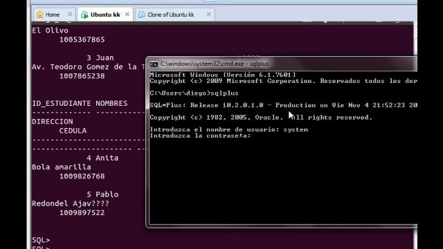Click the 'El Olivo' text in Ubuntu terminal
Image resolution: width=443 pixels, height=249 pixels.
click(50, 30)
